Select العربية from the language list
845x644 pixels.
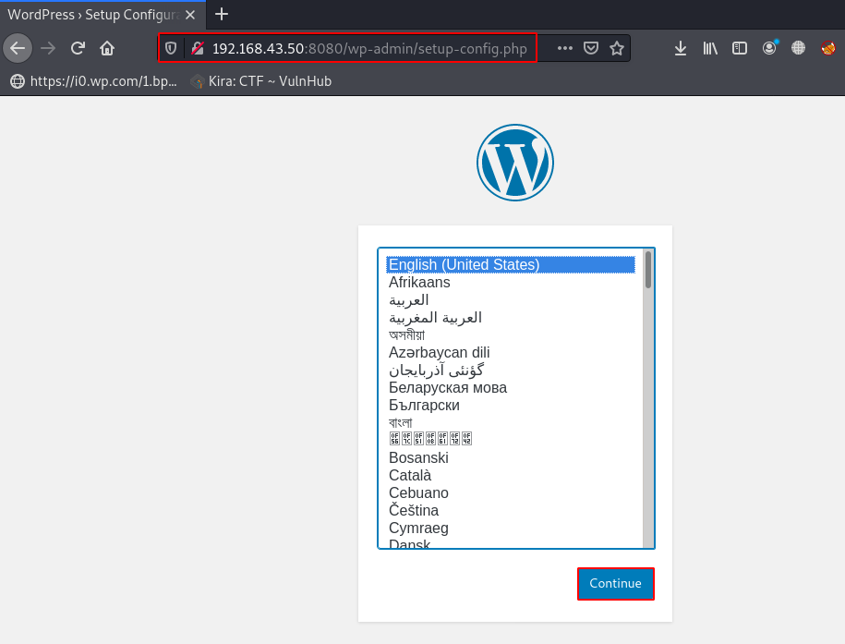tap(511, 300)
